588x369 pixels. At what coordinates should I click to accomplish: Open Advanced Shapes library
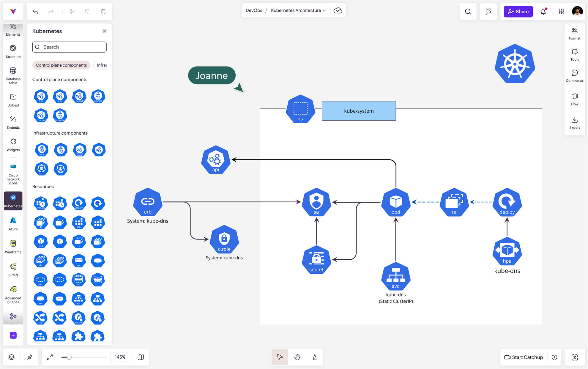pyautogui.click(x=13, y=295)
